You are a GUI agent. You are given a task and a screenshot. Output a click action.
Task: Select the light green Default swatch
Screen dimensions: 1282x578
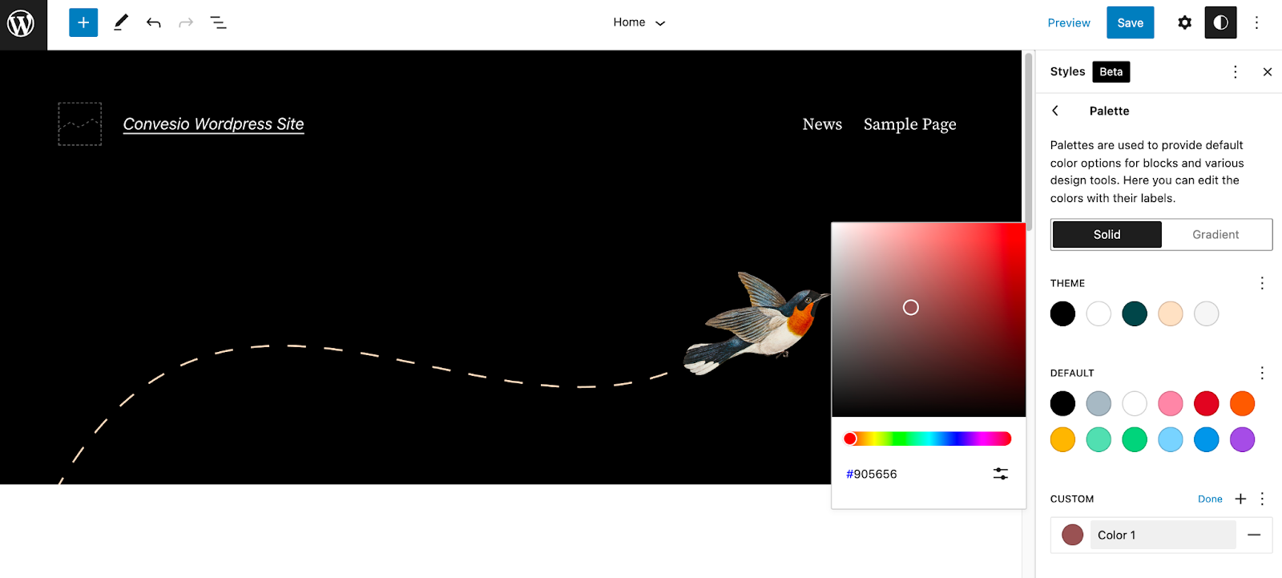(x=1099, y=439)
